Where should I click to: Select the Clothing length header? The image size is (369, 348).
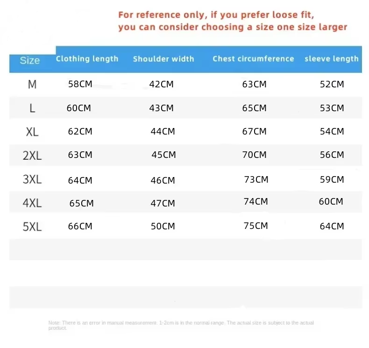87,58
